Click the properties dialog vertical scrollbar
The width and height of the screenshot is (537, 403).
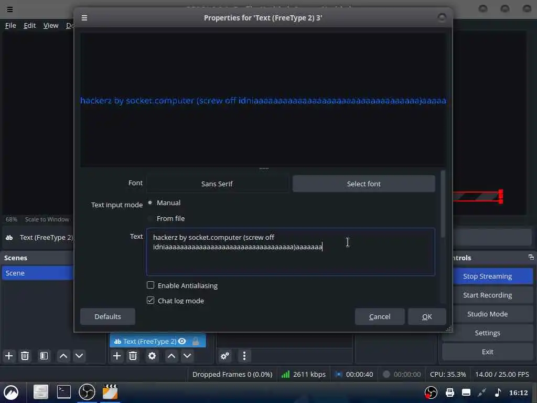coord(443,204)
